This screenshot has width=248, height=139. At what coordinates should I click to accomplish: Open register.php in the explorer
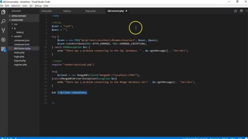(21, 64)
